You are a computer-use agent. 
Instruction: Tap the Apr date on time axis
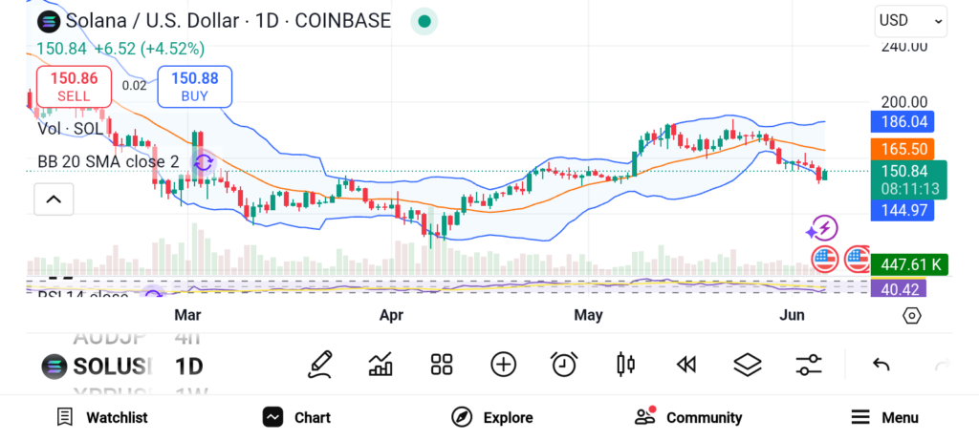pyautogui.click(x=391, y=315)
